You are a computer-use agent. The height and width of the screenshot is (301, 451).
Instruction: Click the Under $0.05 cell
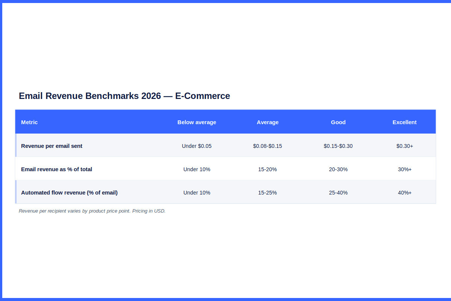click(x=197, y=146)
